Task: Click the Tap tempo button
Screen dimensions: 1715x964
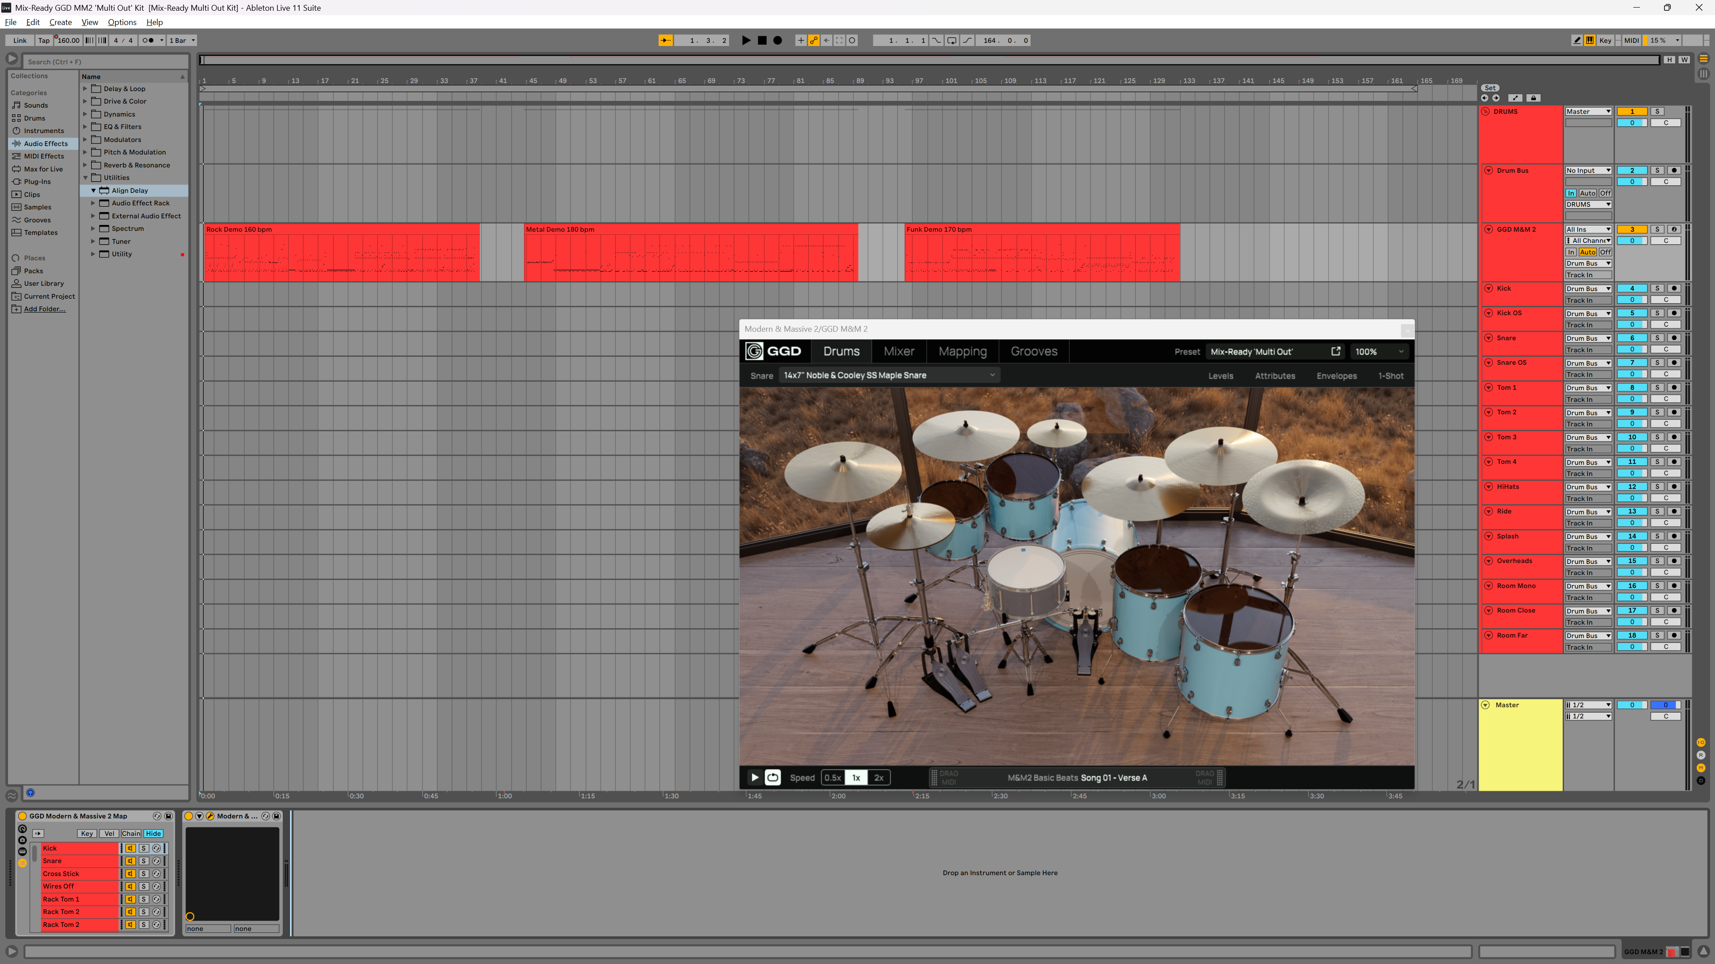Action: click(44, 41)
